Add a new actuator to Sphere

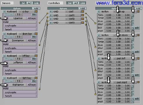coord(138,8)
